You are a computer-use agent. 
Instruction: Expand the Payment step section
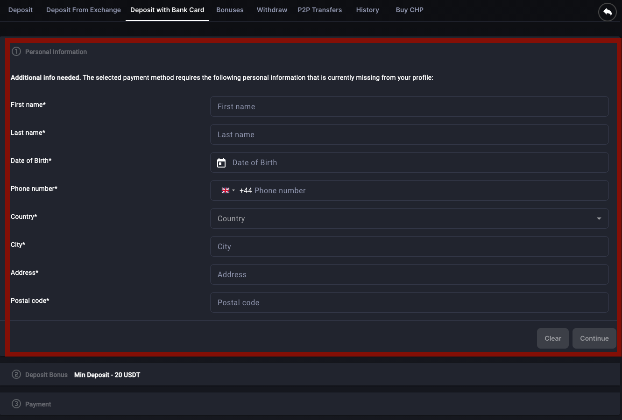tap(310, 404)
